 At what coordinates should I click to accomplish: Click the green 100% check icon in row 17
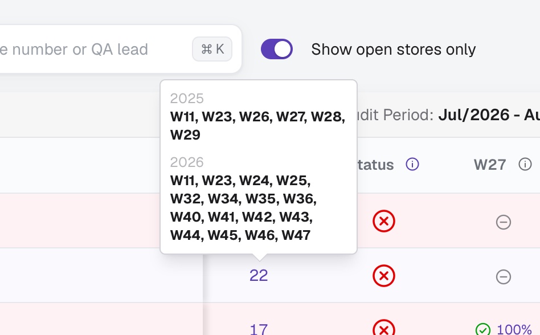point(483,329)
